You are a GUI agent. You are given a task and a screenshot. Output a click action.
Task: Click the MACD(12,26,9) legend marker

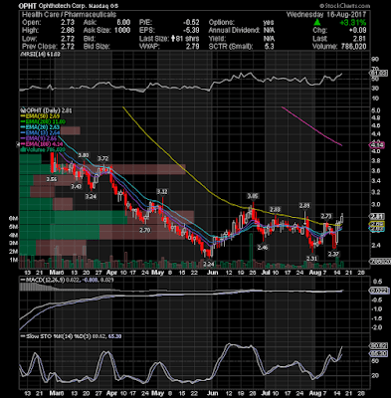(x=22, y=280)
